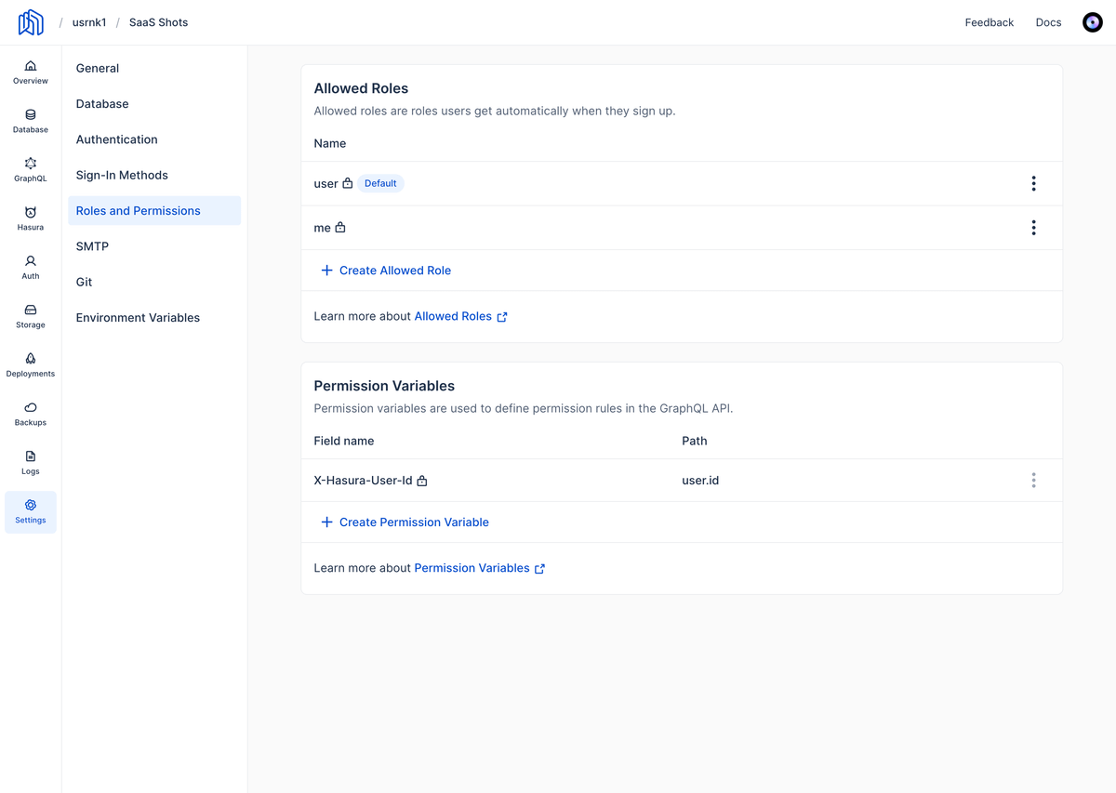Open Storage from the sidebar
Image resolution: width=1116 pixels, height=793 pixels.
[31, 316]
